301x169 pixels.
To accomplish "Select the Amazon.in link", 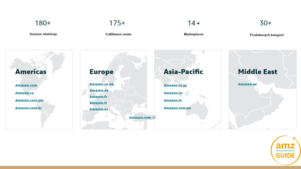I will click(172, 100).
